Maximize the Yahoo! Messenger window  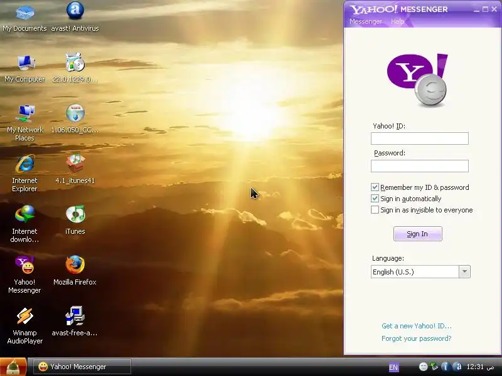(x=485, y=9)
